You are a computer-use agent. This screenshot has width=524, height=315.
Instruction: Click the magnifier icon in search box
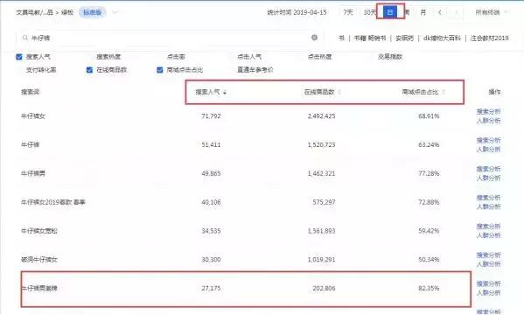[x=25, y=38]
